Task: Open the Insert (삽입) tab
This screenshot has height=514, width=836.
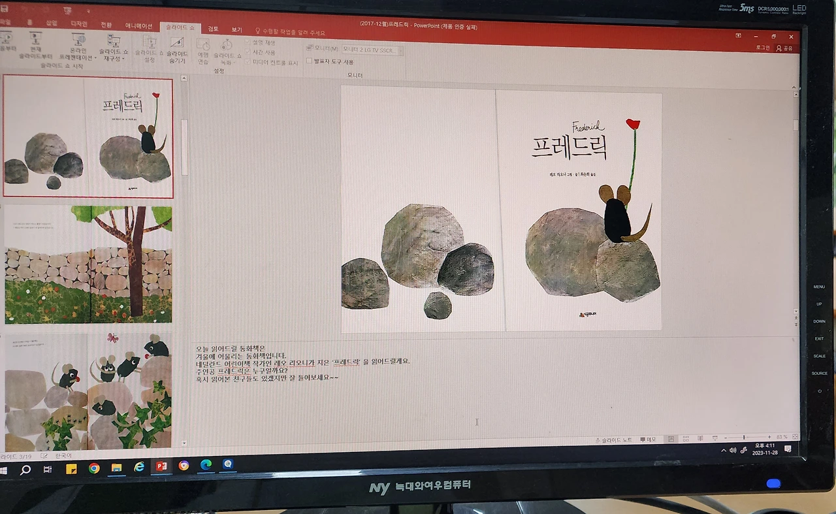Action: [52, 23]
